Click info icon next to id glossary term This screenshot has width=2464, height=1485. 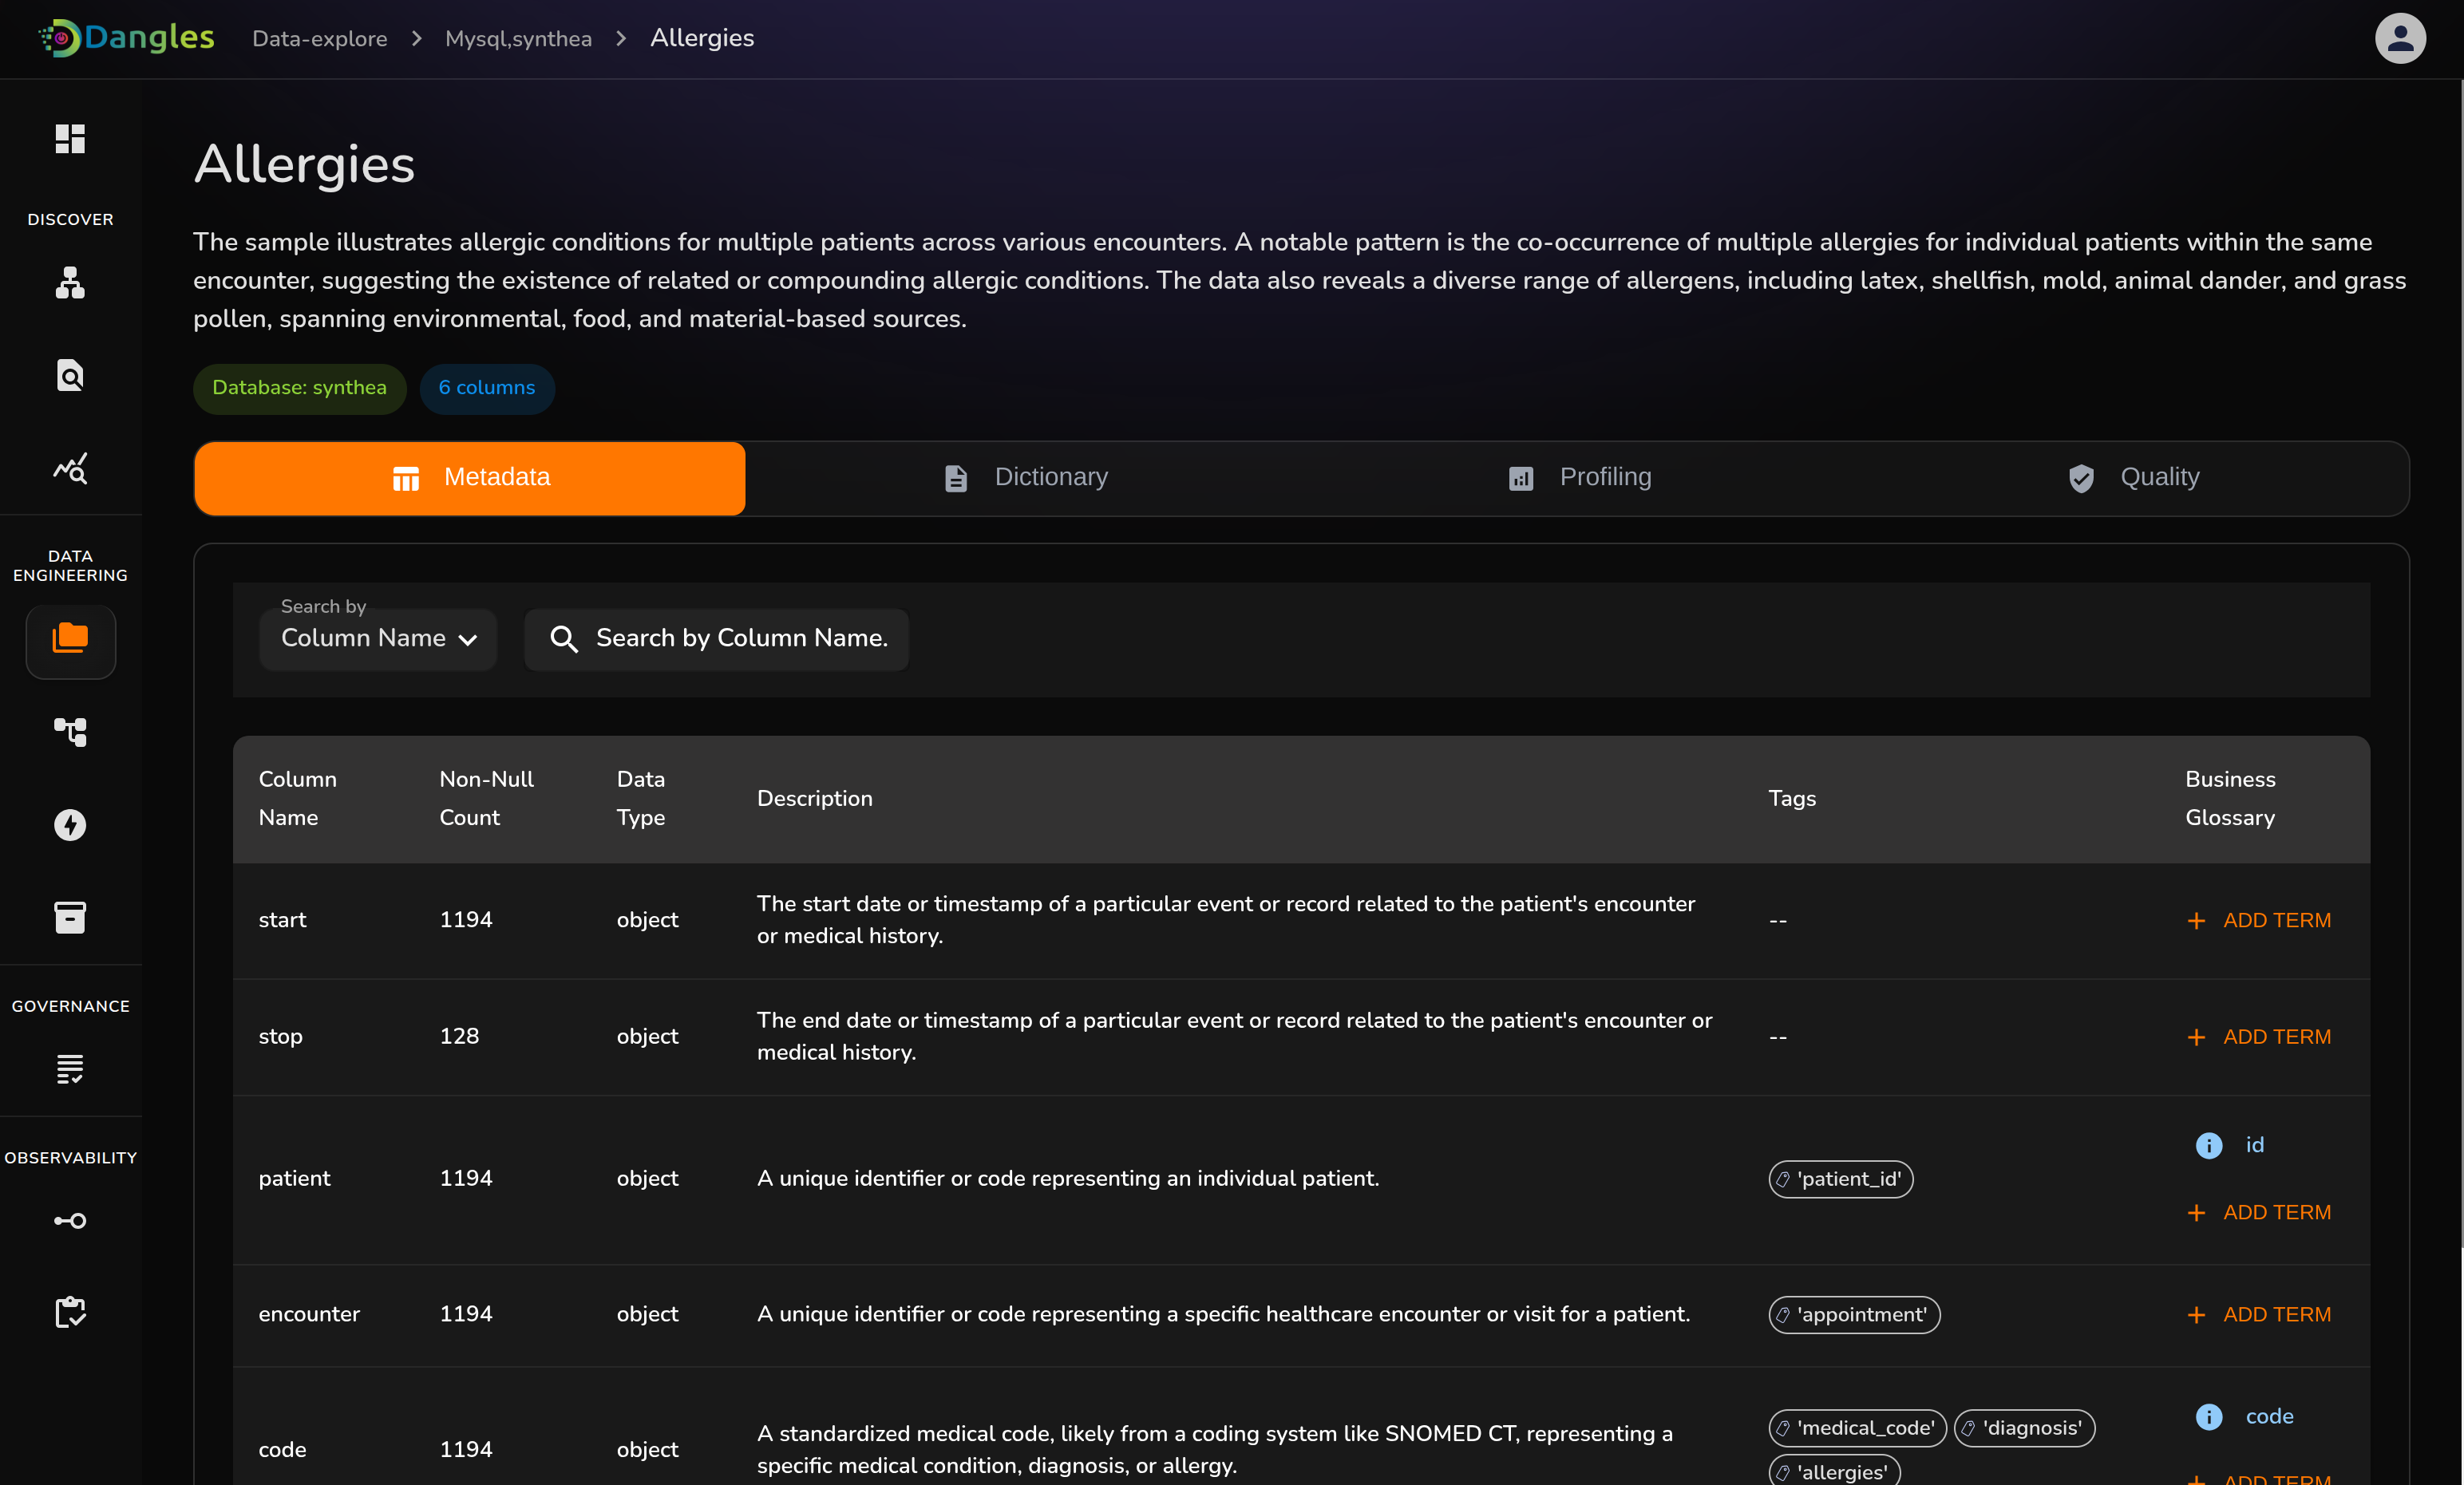[2208, 1145]
